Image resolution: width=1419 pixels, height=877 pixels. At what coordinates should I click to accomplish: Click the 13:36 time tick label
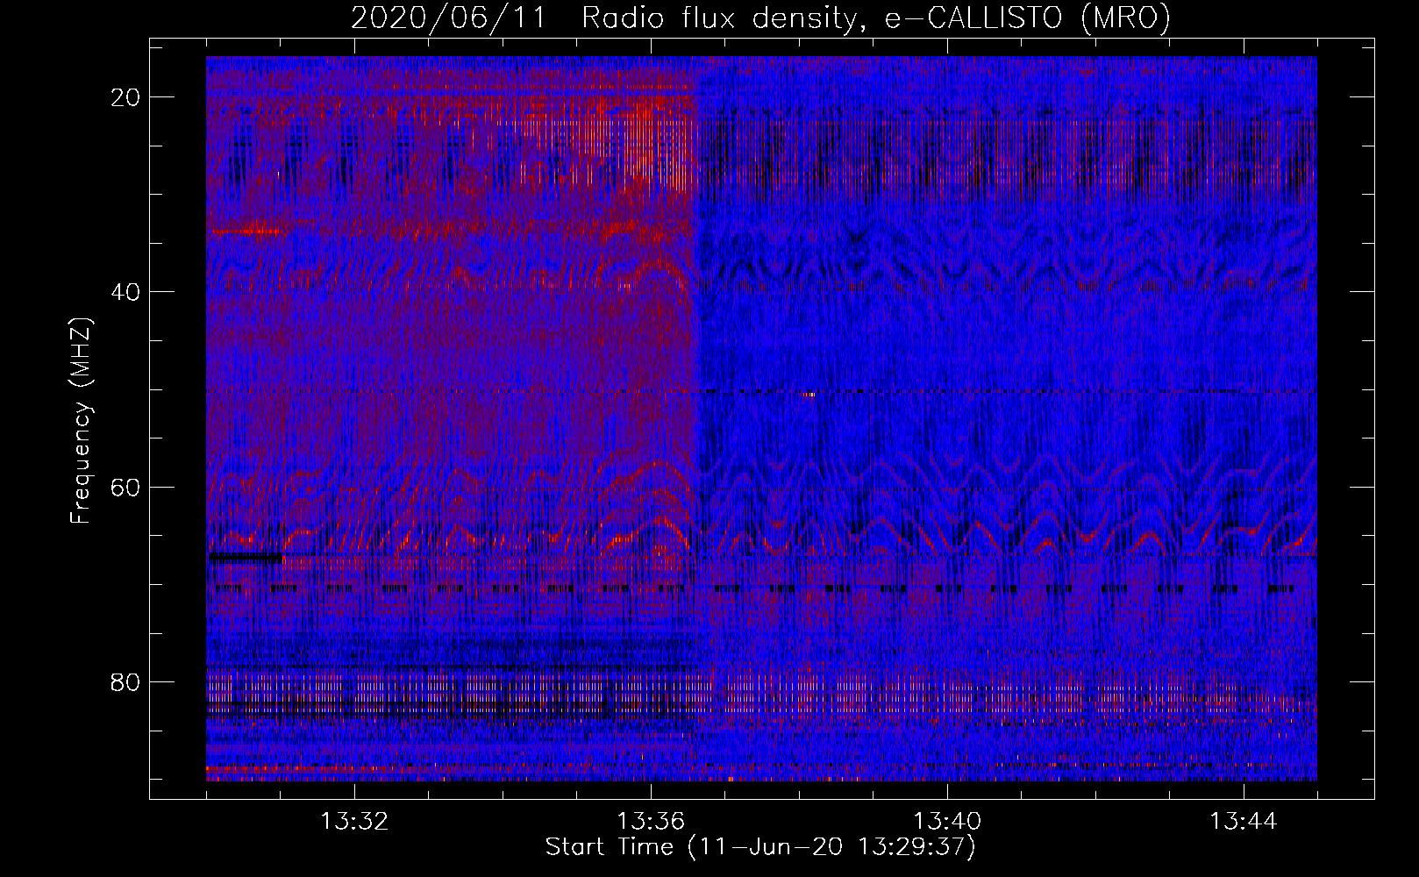point(651,822)
